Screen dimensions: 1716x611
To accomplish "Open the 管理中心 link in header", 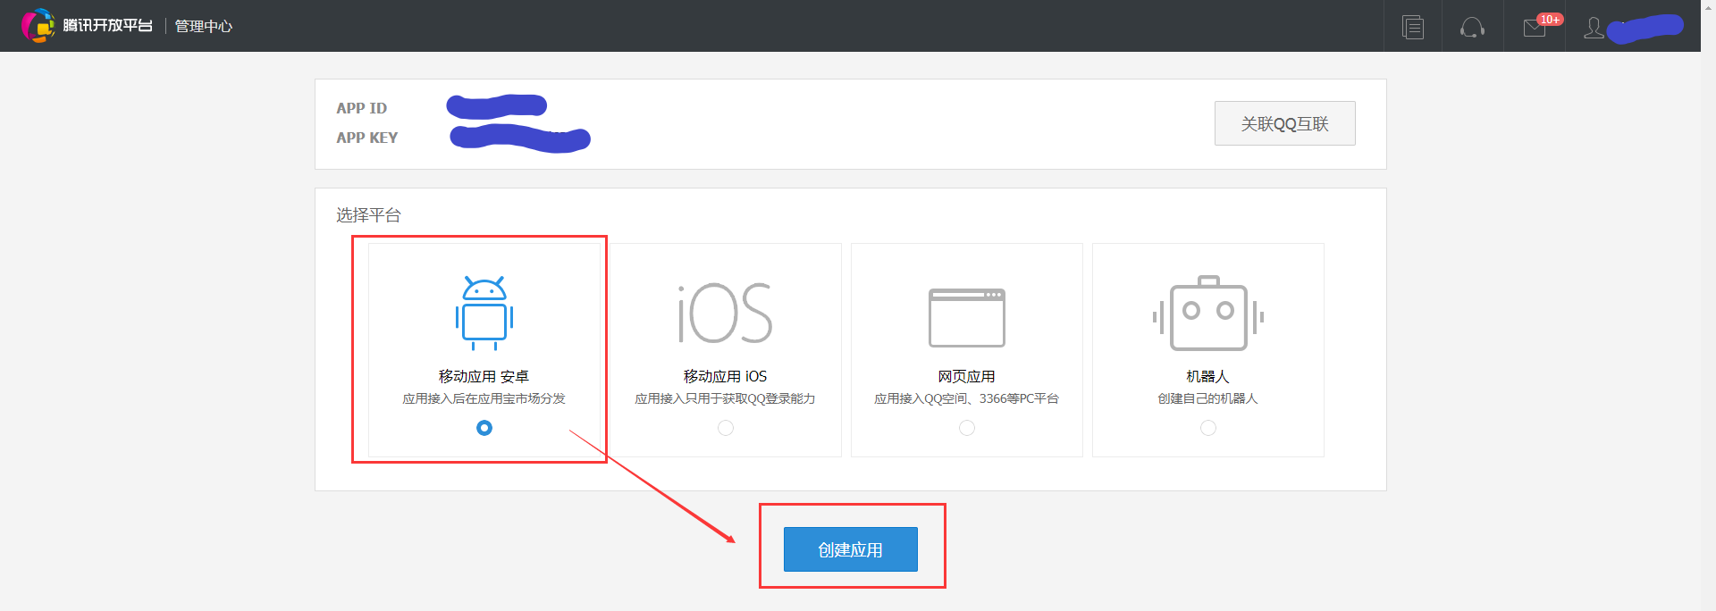I will (x=203, y=26).
